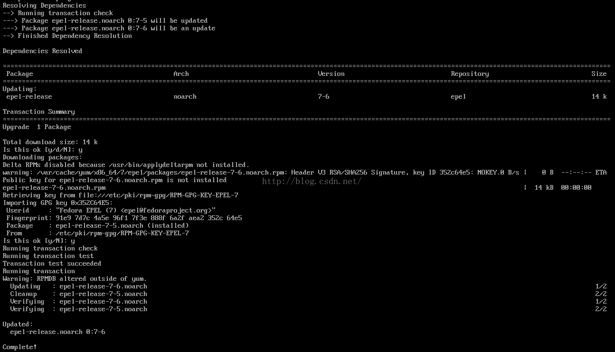Image resolution: width=615 pixels, height=352 pixels.
Task: Click the 'Transaction test succeeded' line
Action: coord(52,264)
